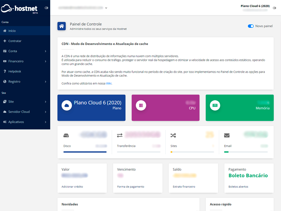Click the Disco hard drive icon
Screen dimensions: 281x211
tap(66, 135)
